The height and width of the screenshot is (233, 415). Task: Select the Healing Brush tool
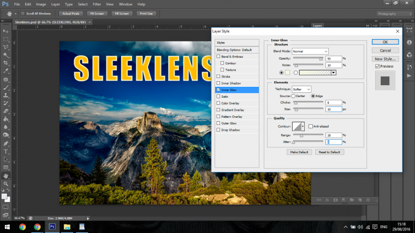click(x=5, y=79)
